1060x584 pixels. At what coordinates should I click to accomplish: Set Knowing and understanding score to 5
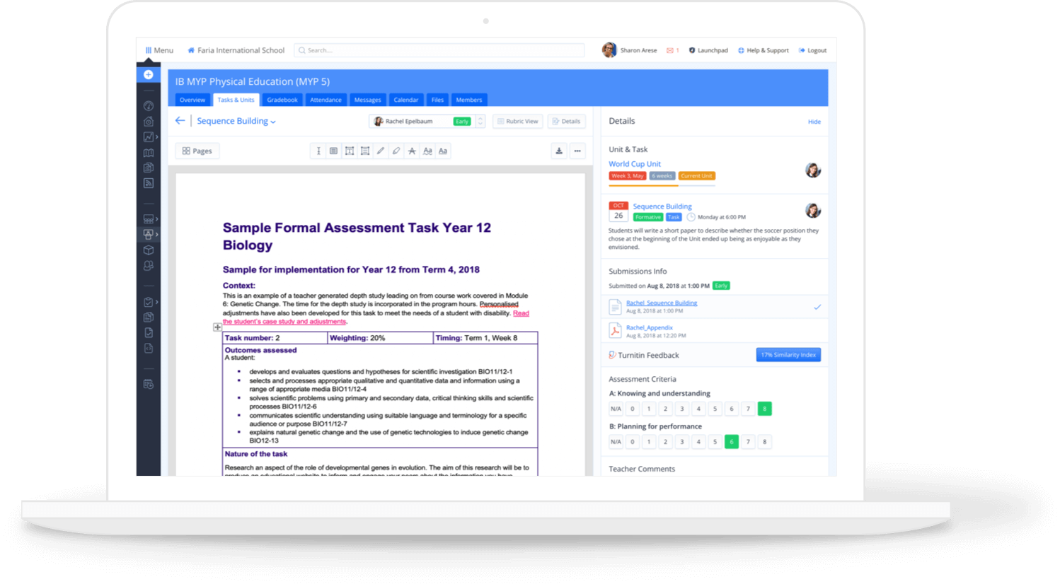(715, 409)
